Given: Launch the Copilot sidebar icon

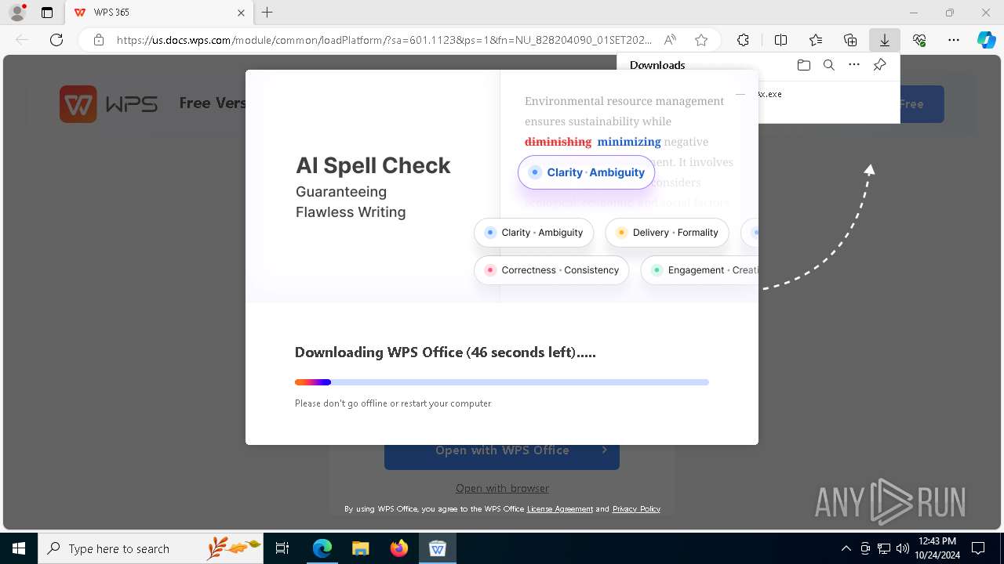Looking at the screenshot, I should pyautogui.click(x=986, y=40).
